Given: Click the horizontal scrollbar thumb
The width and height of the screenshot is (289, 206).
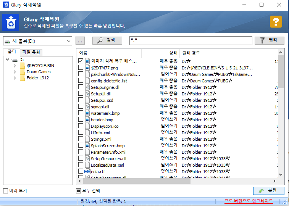Looking at the screenshot, I should (137, 181).
